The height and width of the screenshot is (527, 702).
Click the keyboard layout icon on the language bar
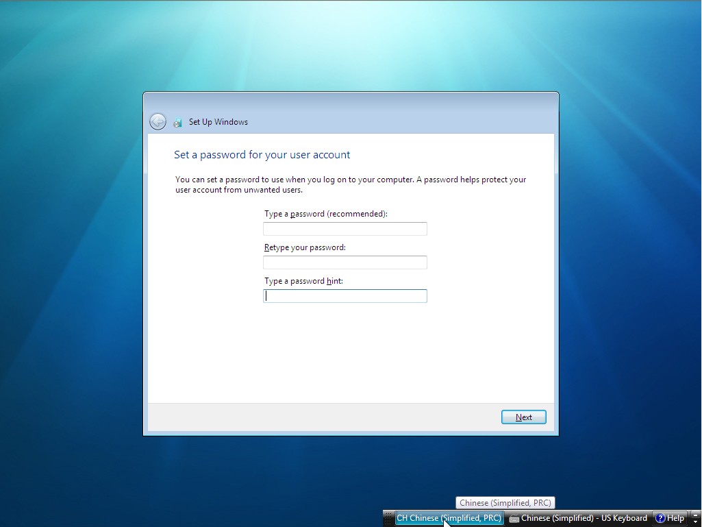coord(516,518)
